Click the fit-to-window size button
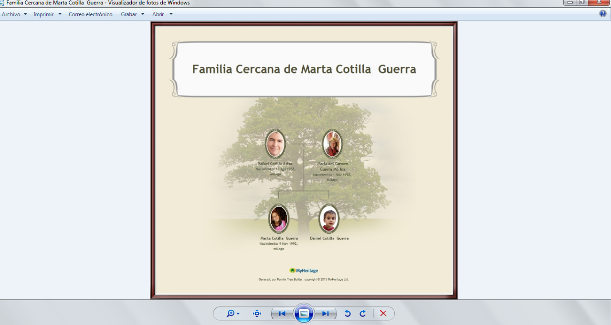 [x=257, y=314]
